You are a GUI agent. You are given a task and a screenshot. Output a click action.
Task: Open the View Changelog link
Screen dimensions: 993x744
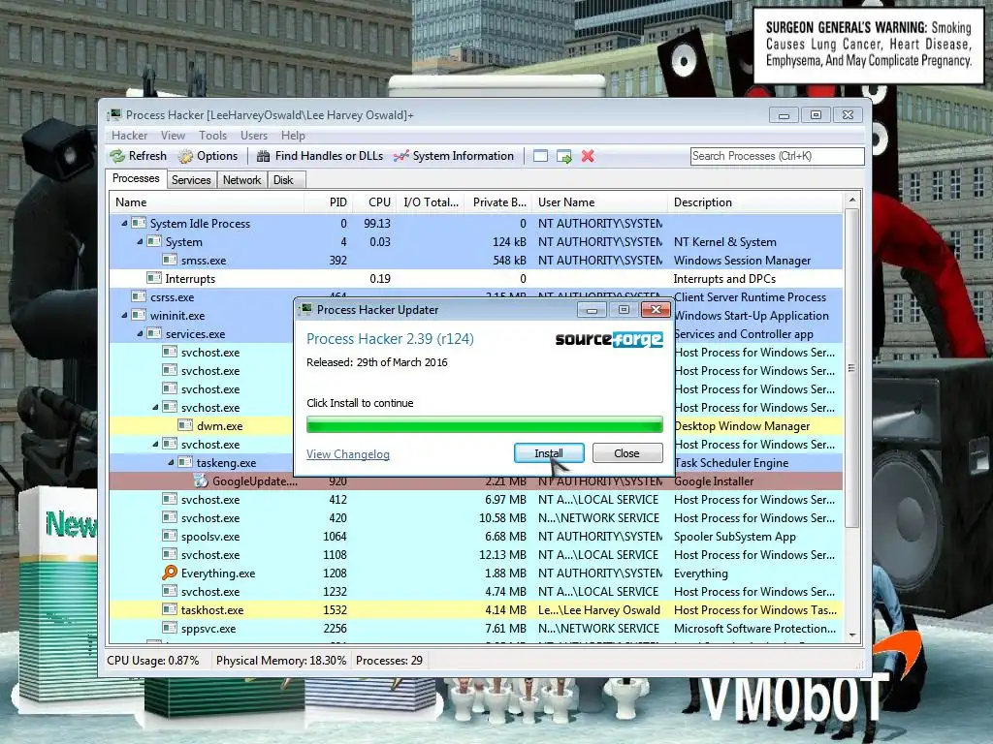pyautogui.click(x=348, y=454)
